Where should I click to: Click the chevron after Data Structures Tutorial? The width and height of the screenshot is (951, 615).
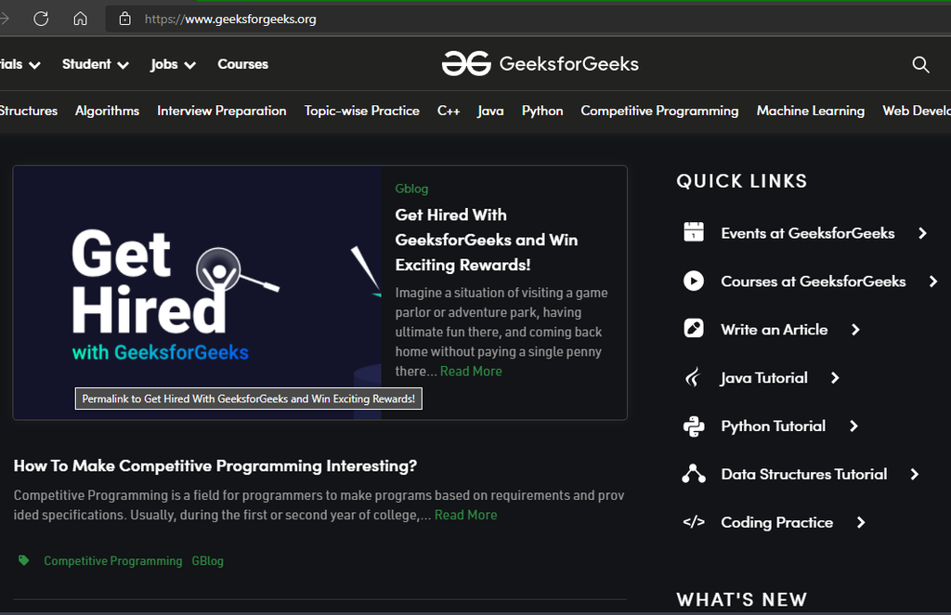click(915, 475)
